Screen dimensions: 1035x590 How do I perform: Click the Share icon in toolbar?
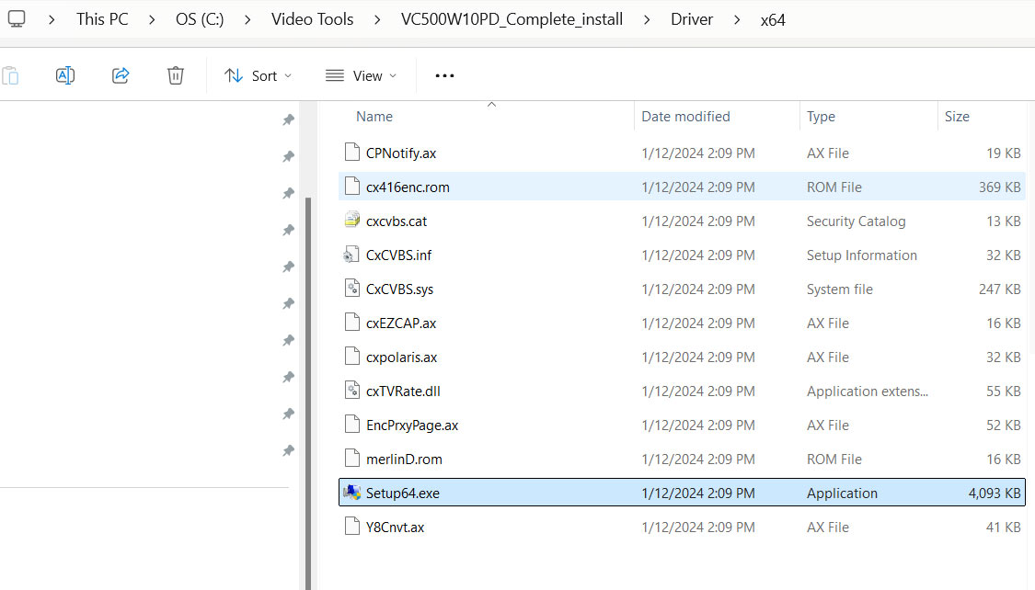pos(121,75)
